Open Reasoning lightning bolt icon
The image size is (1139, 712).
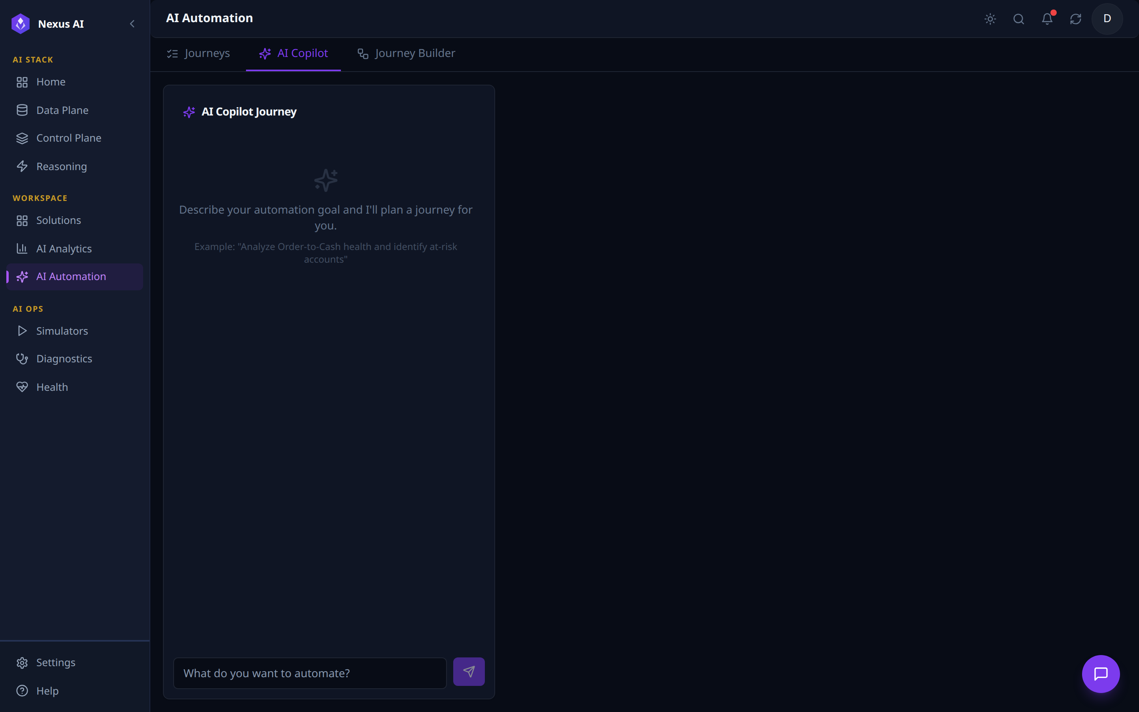pos(22,166)
